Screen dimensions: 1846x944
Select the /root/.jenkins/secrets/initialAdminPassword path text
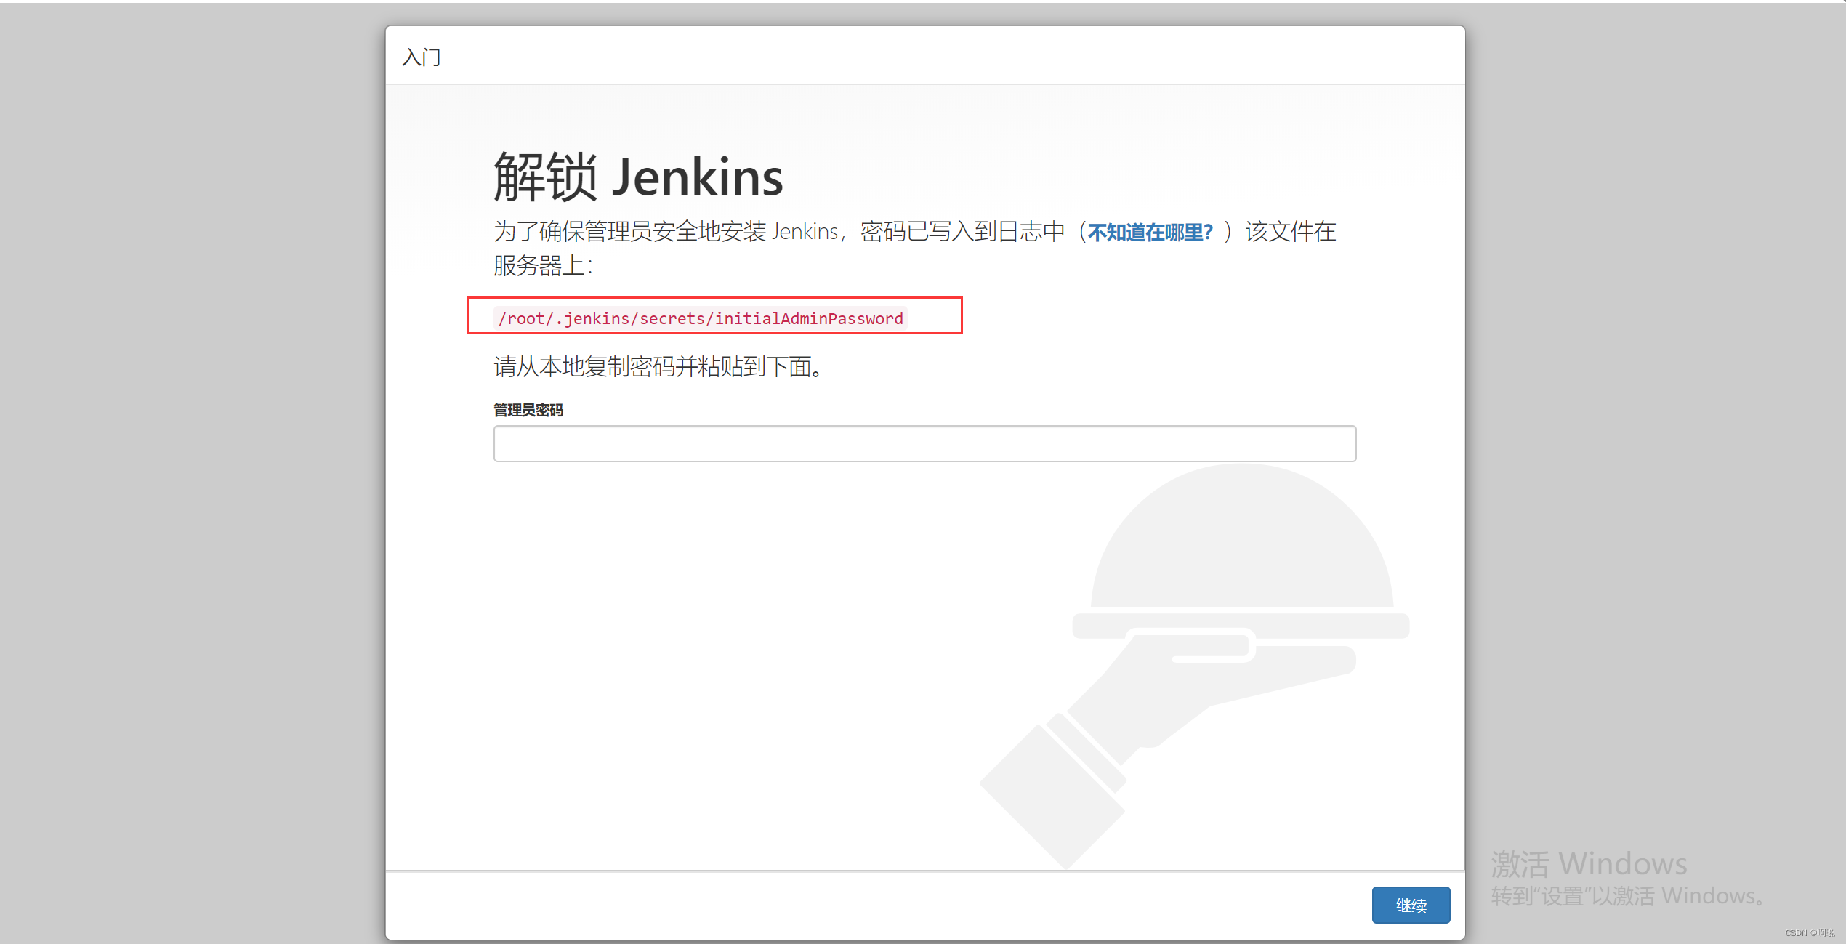tap(701, 318)
